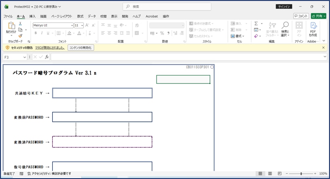Open Find and Select (検索と選択) magnifier
This screenshot has height=179, width=330.
point(285,29)
